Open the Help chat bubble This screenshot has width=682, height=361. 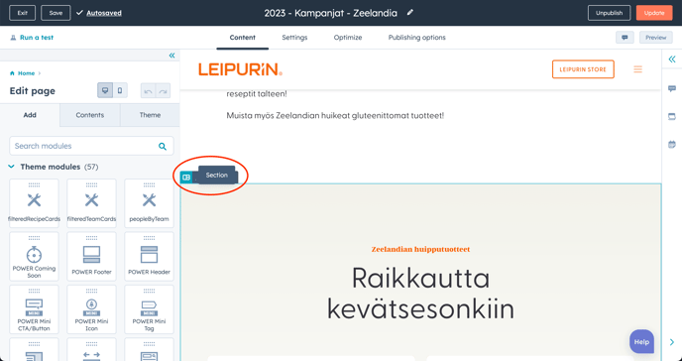point(641,342)
